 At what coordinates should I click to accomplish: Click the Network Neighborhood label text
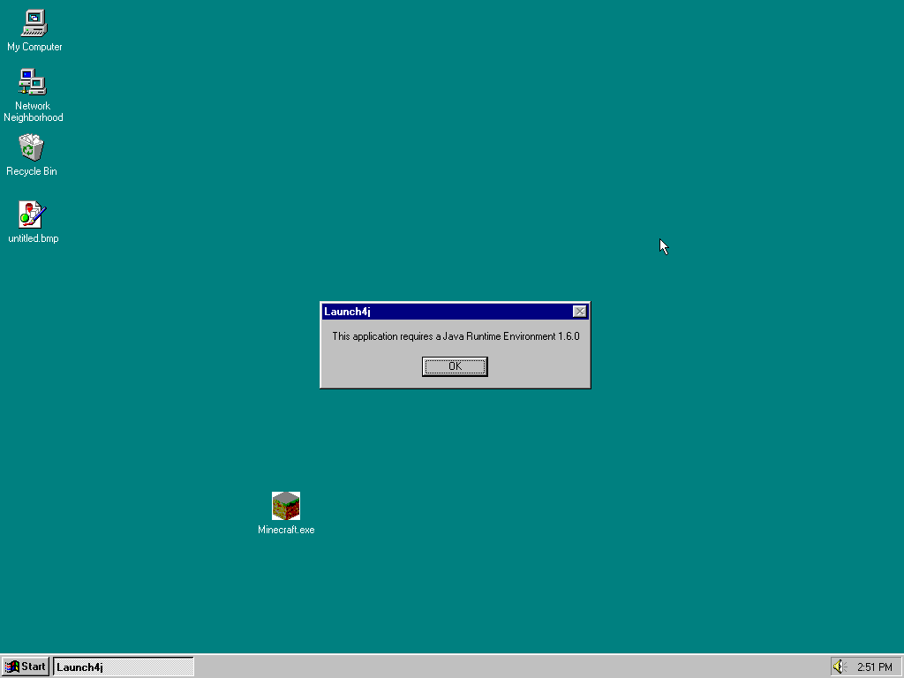point(34,112)
